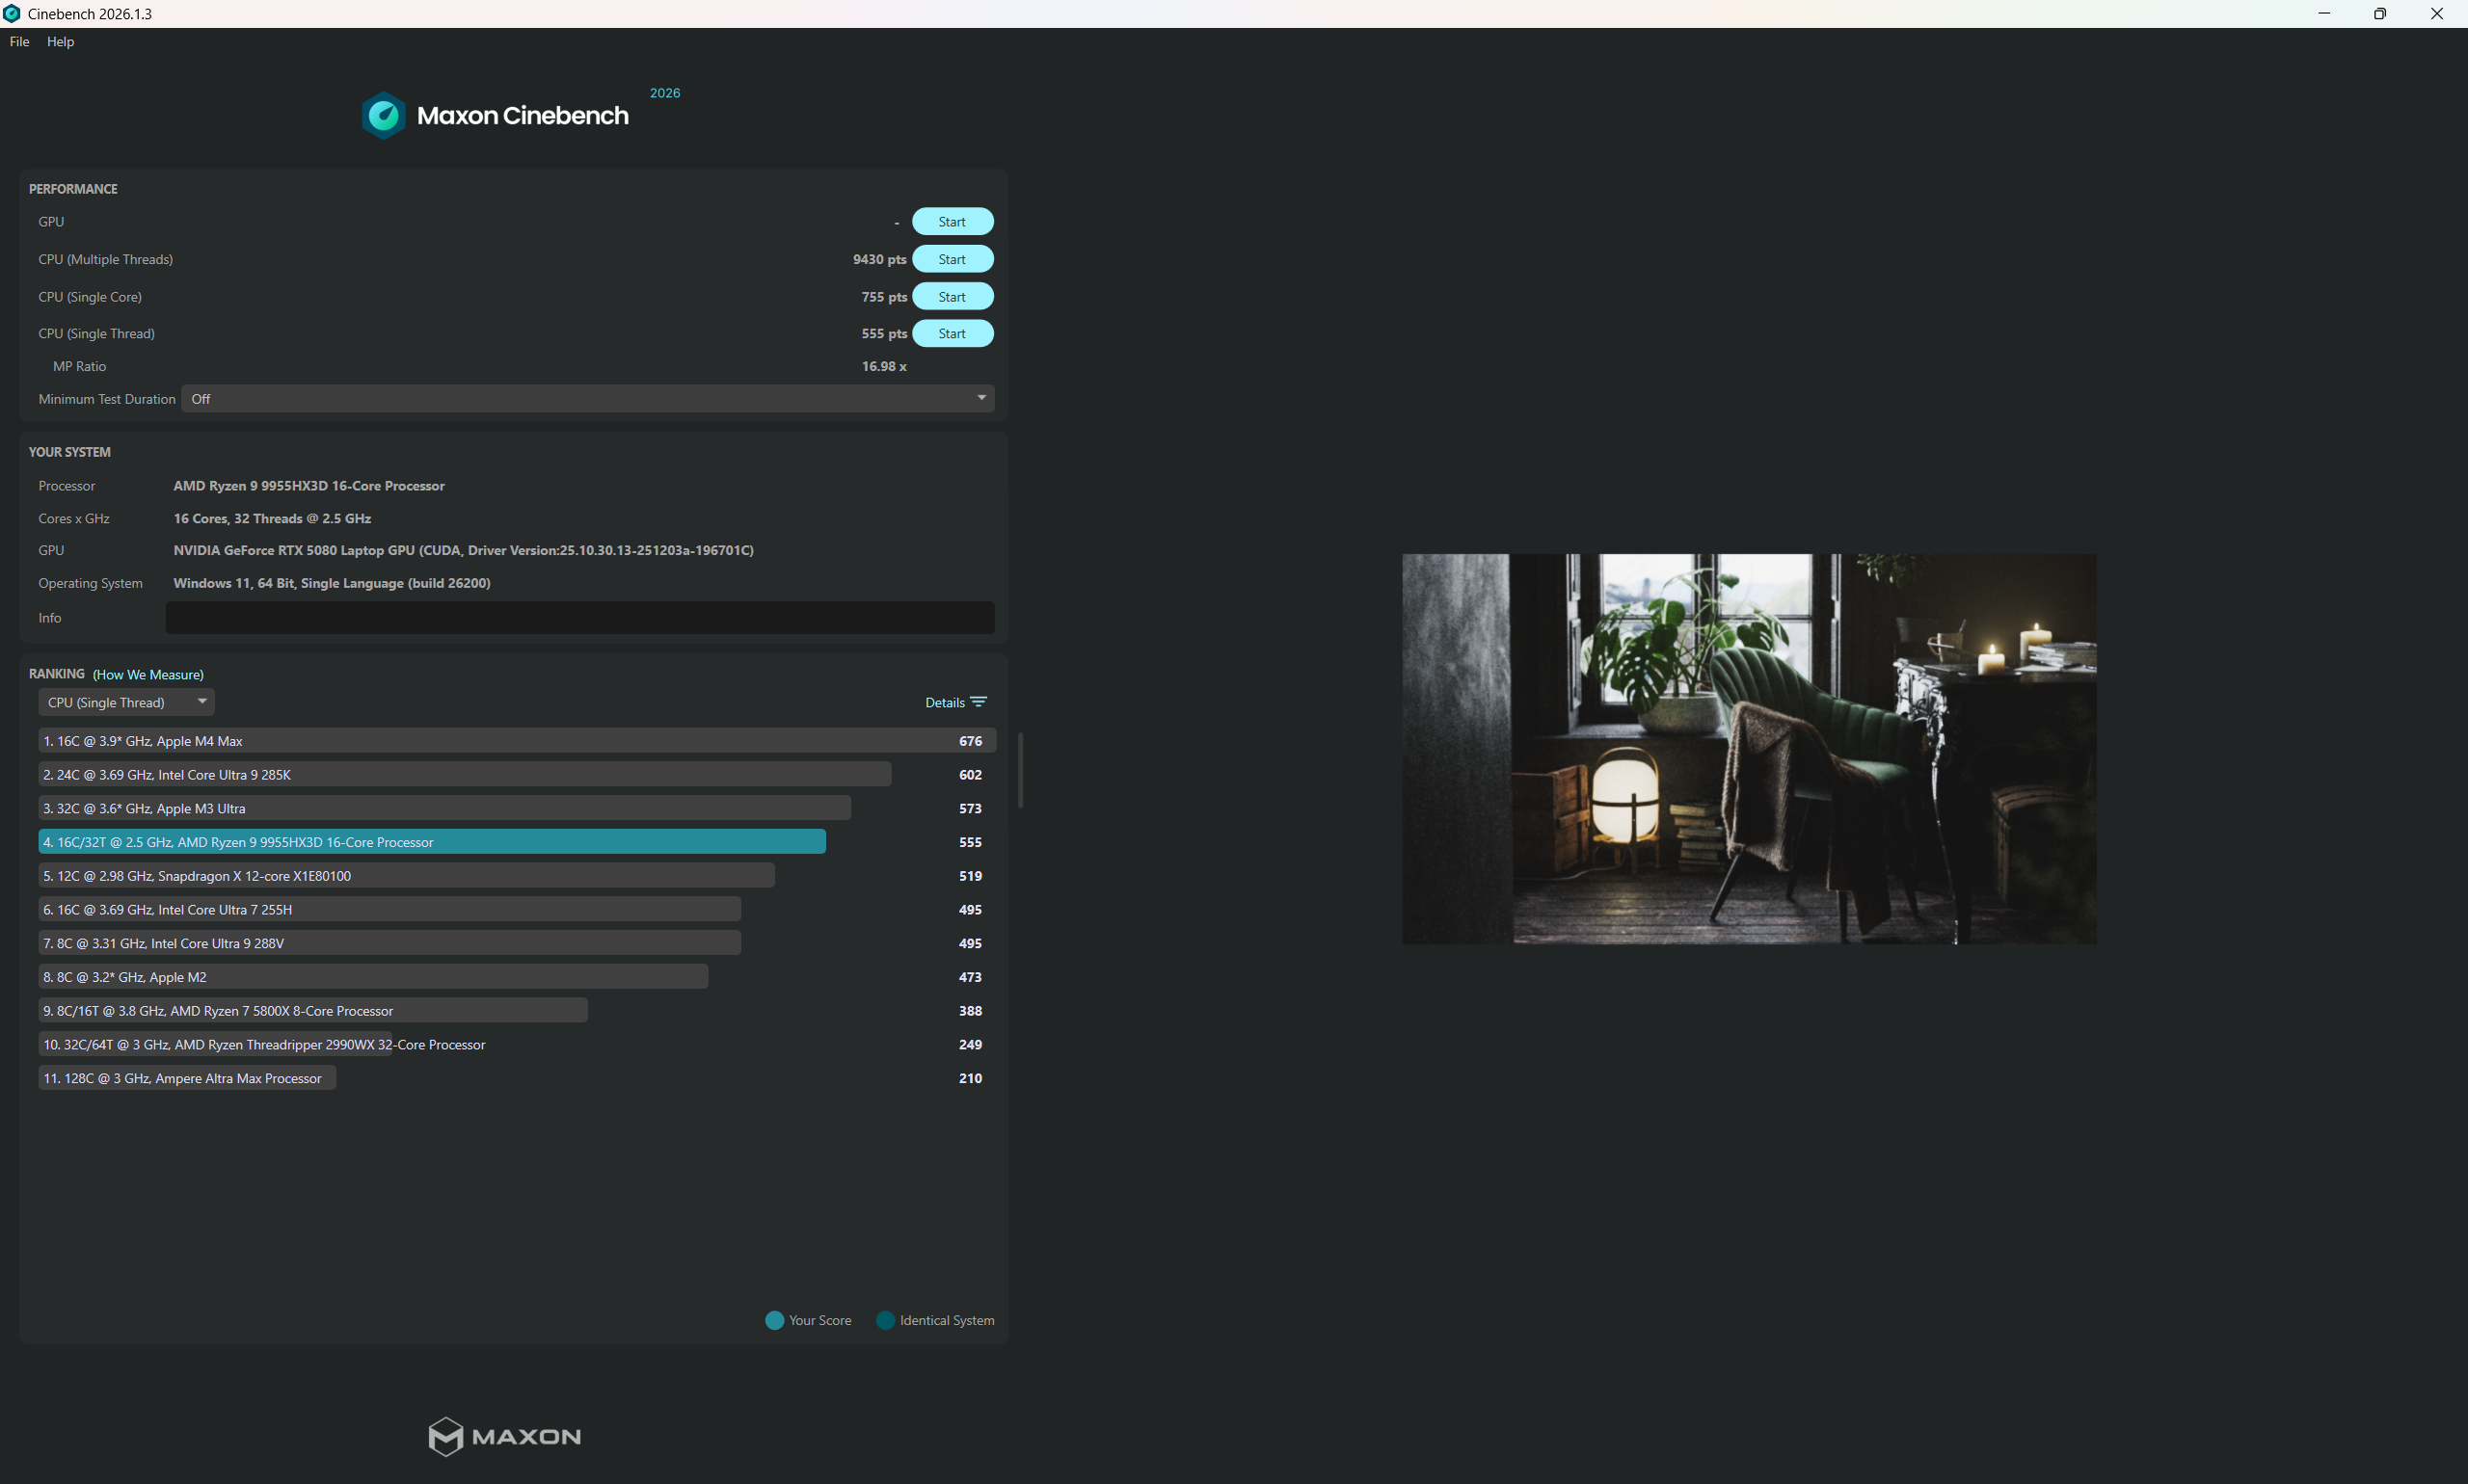This screenshot has height=1484, width=2468.
Task: Start the CPU (Single Core) test
Action: coord(952,297)
